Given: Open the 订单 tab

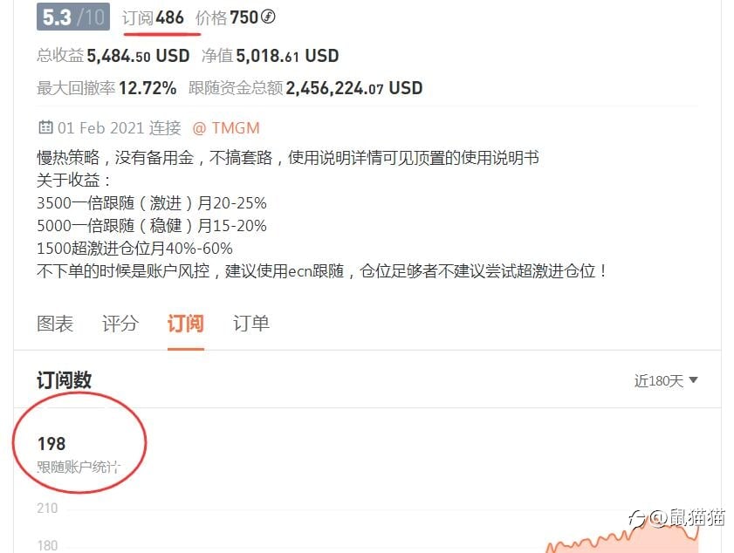Looking at the screenshot, I should click(x=251, y=324).
